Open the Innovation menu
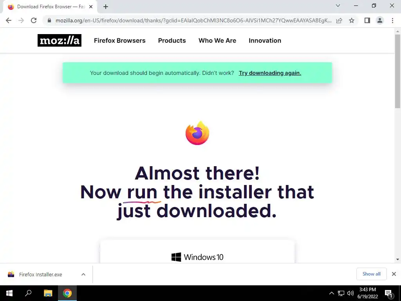The width and height of the screenshot is (401, 301). click(x=265, y=40)
